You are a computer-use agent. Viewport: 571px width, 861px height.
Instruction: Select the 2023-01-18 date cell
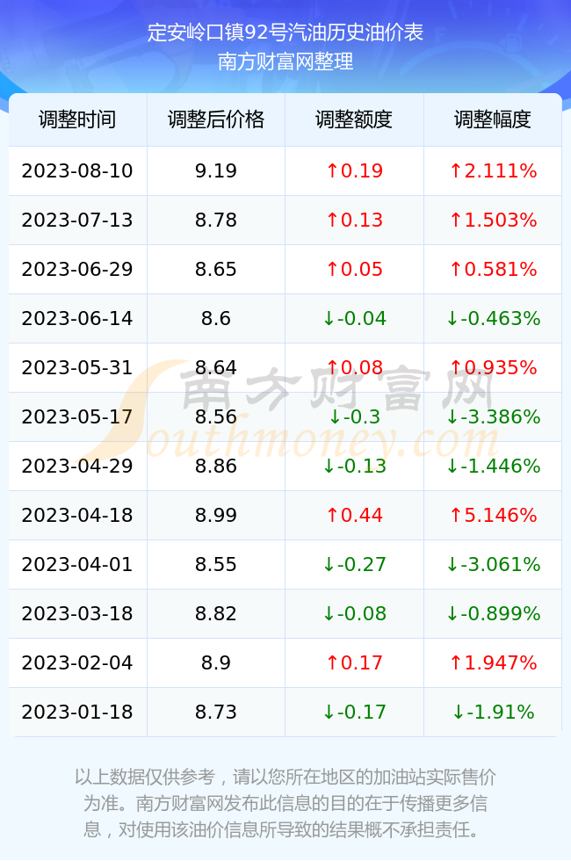77,713
